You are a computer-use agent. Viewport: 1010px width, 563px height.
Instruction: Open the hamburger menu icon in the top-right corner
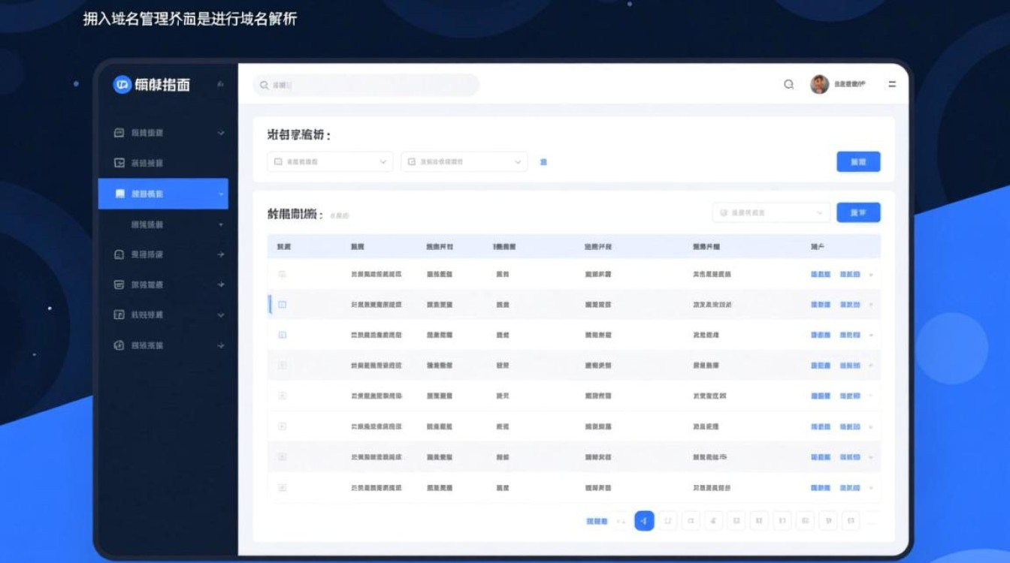(893, 85)
